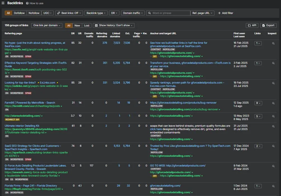This screenshot has height=196, width=281.
Task: Open the gforceautodetailing.com/products/bug-remover anchor link
Action: [183, 103]
